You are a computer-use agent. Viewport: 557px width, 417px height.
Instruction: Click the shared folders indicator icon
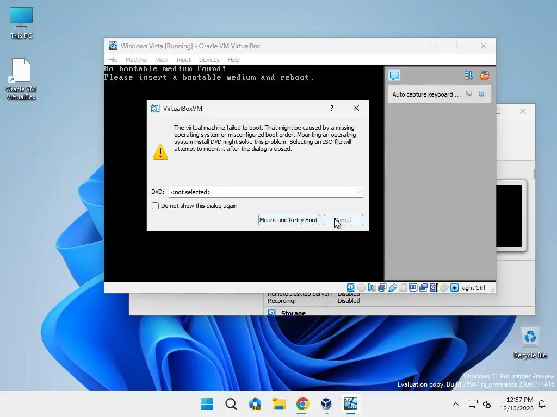coord(403,288)
